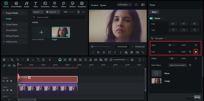Image resolution: width=204 pixels, height=101 pixels.
Task: Collapse the Project Media tree
Action: (4, 13)
